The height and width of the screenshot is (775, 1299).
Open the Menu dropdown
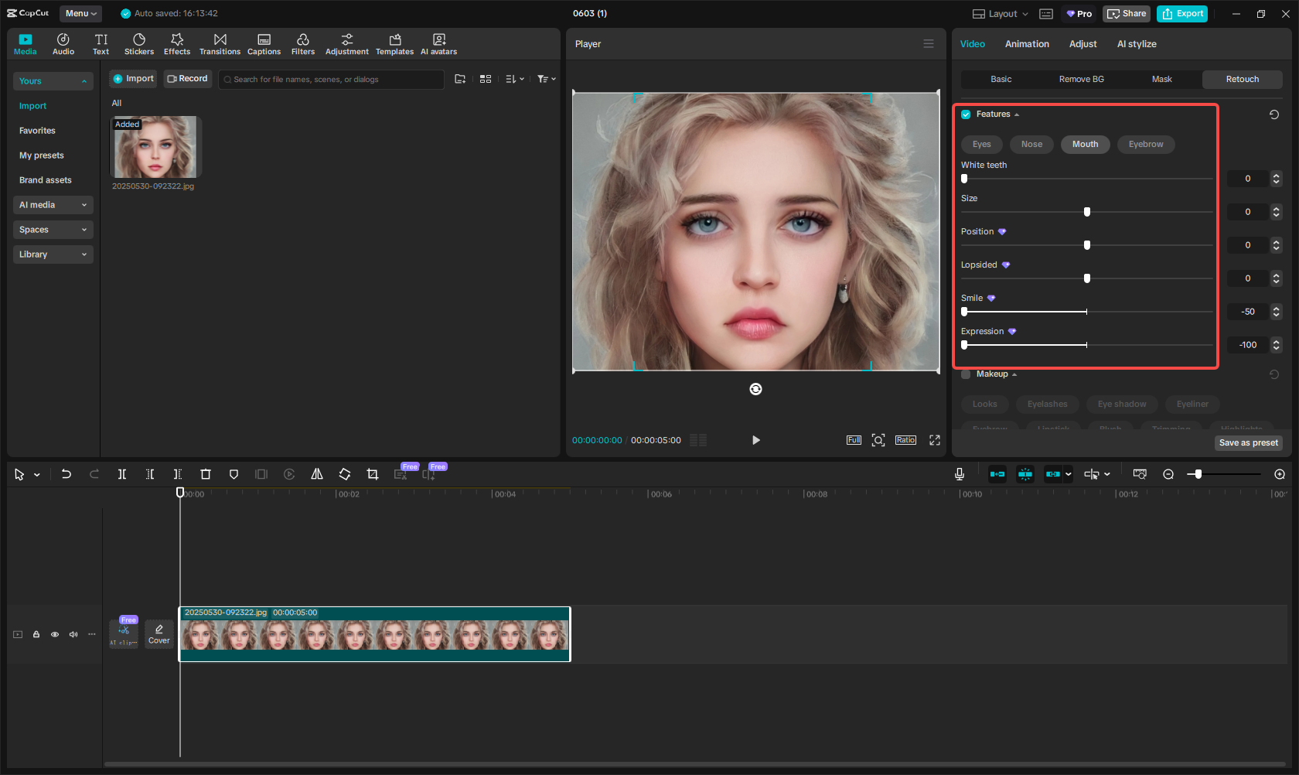point(80,13)
